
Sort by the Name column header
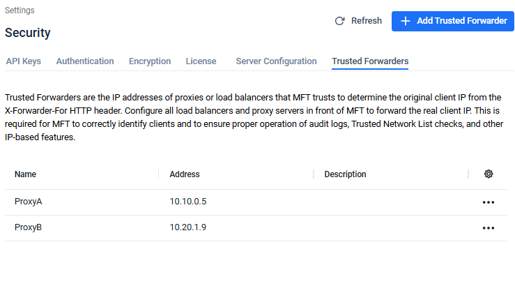pyautogui.click(x=25, y=174)
